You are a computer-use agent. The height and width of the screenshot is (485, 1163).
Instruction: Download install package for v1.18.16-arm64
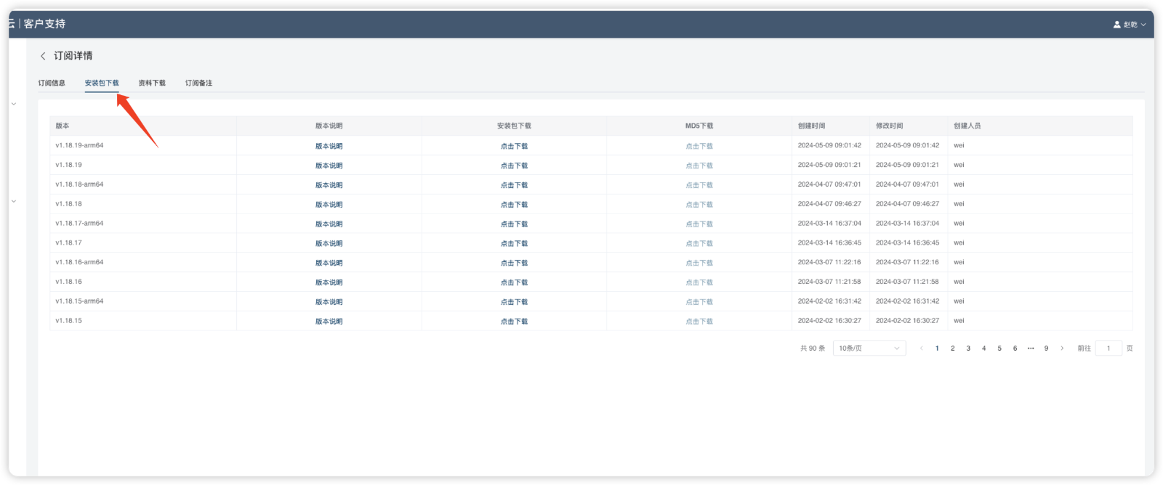[x=514, y=263]
